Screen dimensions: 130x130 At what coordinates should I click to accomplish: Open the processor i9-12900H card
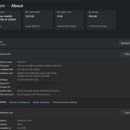point(10,20)
